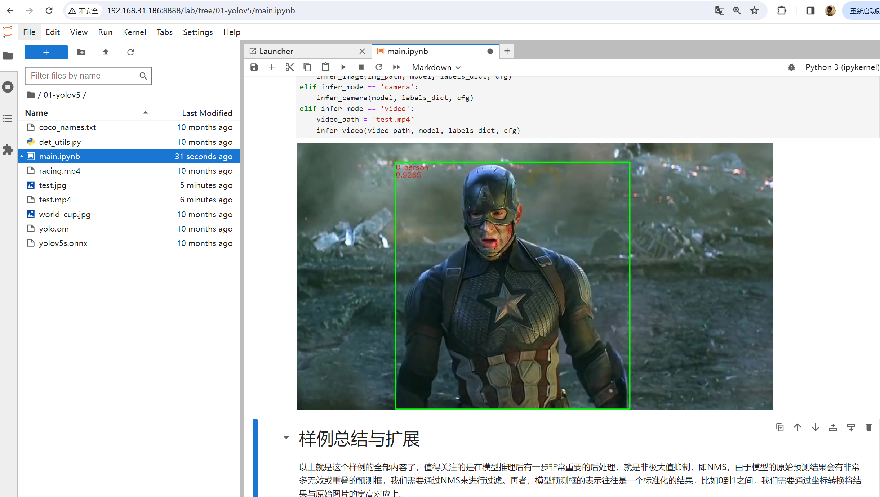Interrupt the kernel with stop icon

click(361, 67)
